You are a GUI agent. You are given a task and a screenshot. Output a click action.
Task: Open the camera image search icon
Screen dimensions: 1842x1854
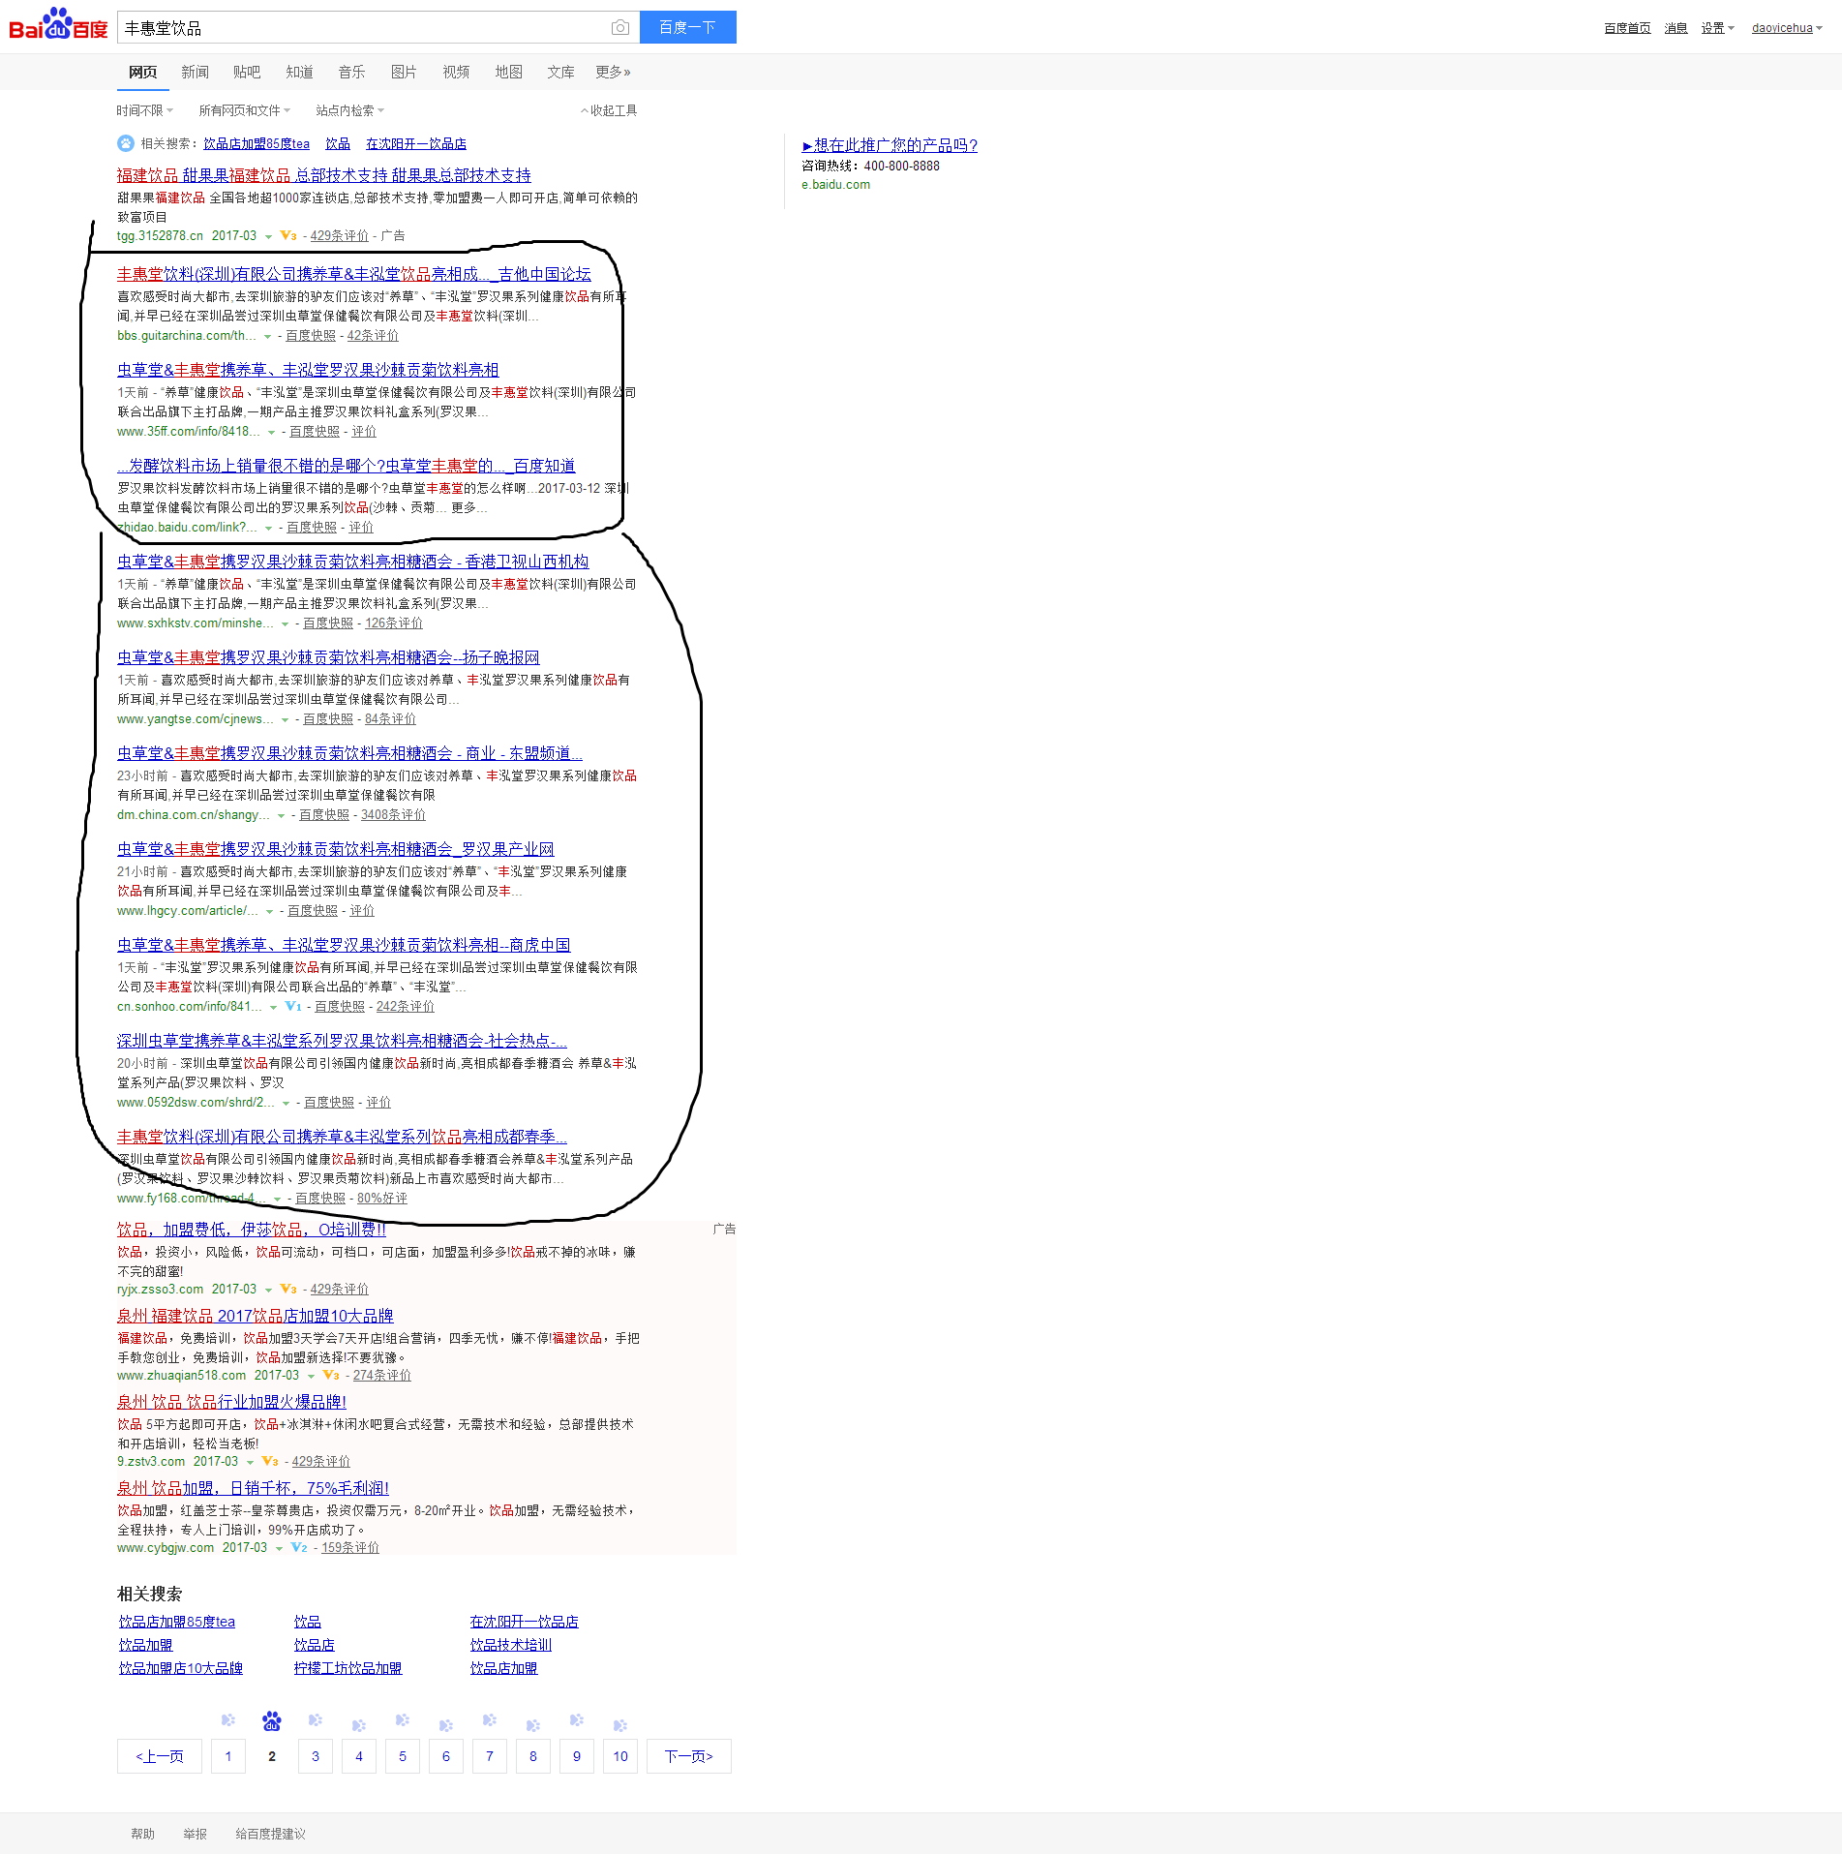[x=620, y=28]
